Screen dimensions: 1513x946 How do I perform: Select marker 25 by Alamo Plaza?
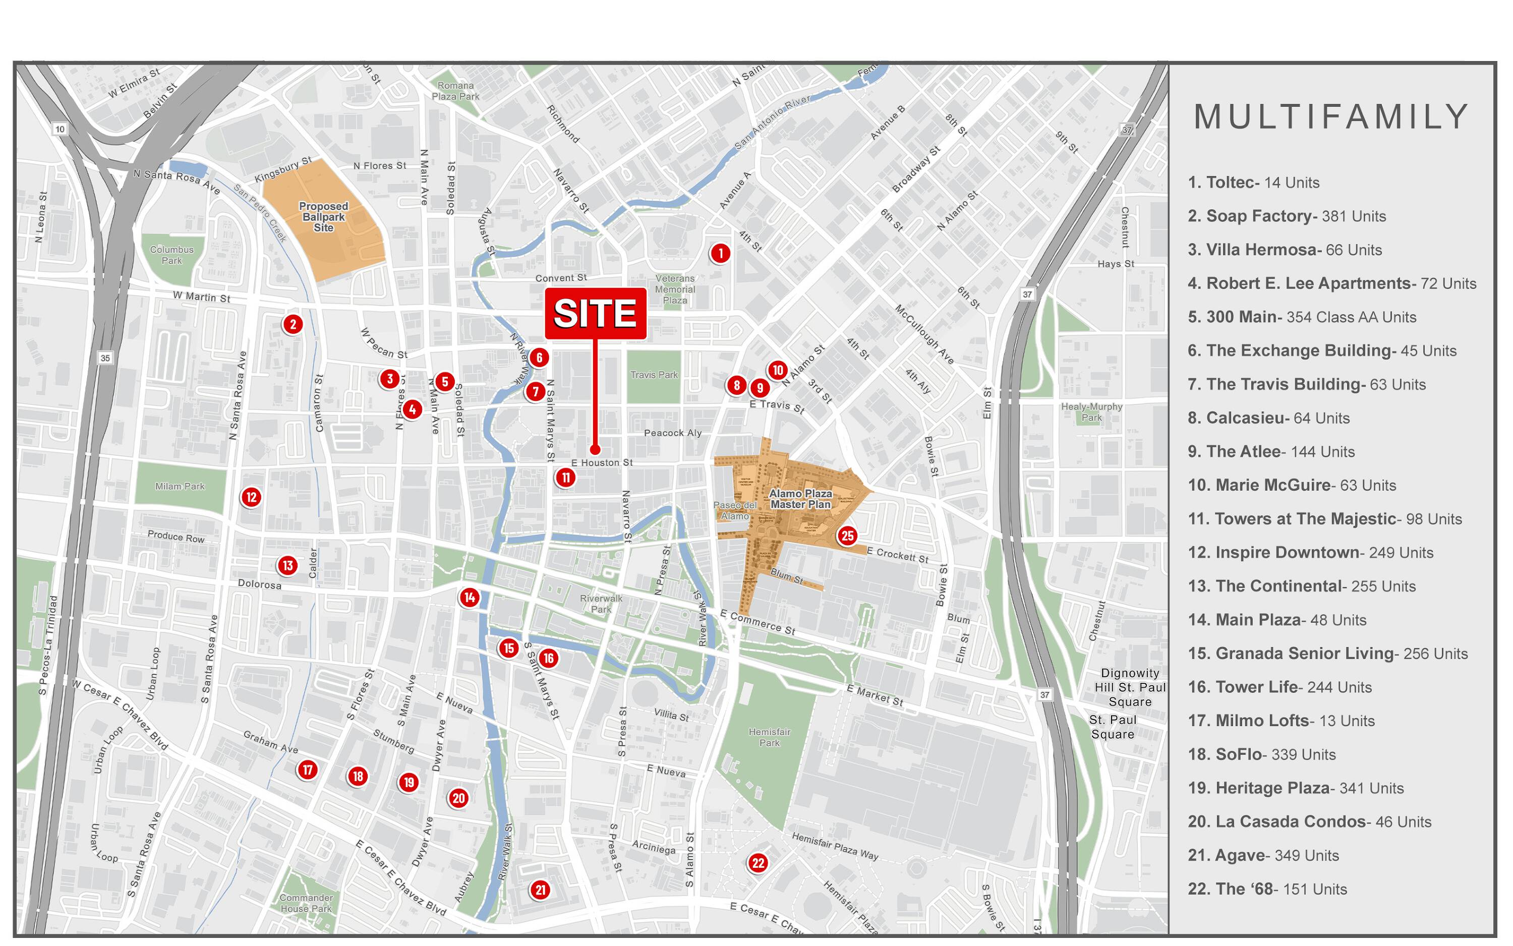[847, 536]
